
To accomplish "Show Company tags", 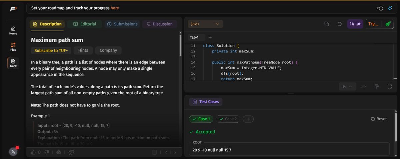I will point(108,50).
